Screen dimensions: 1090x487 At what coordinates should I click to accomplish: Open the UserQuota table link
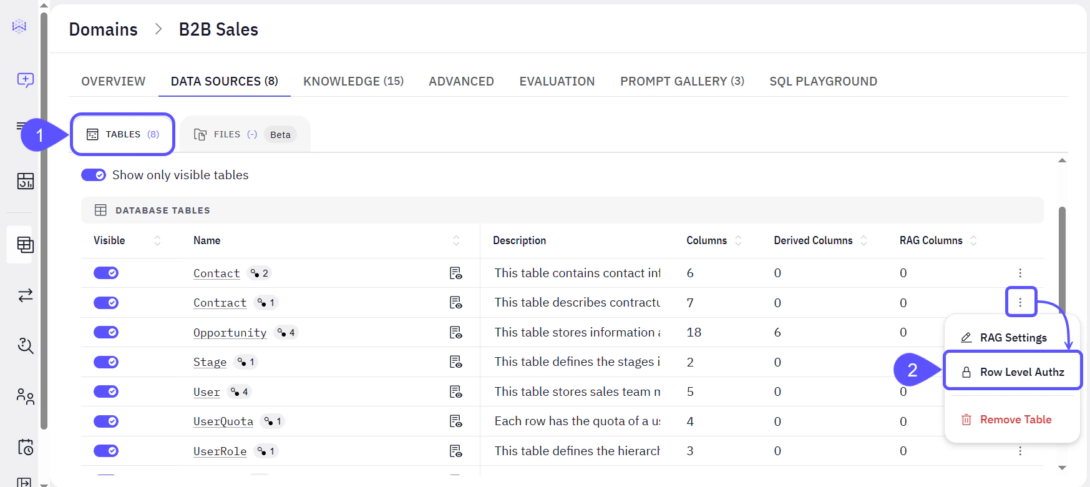pyautogui.click(x=223, y=421)
